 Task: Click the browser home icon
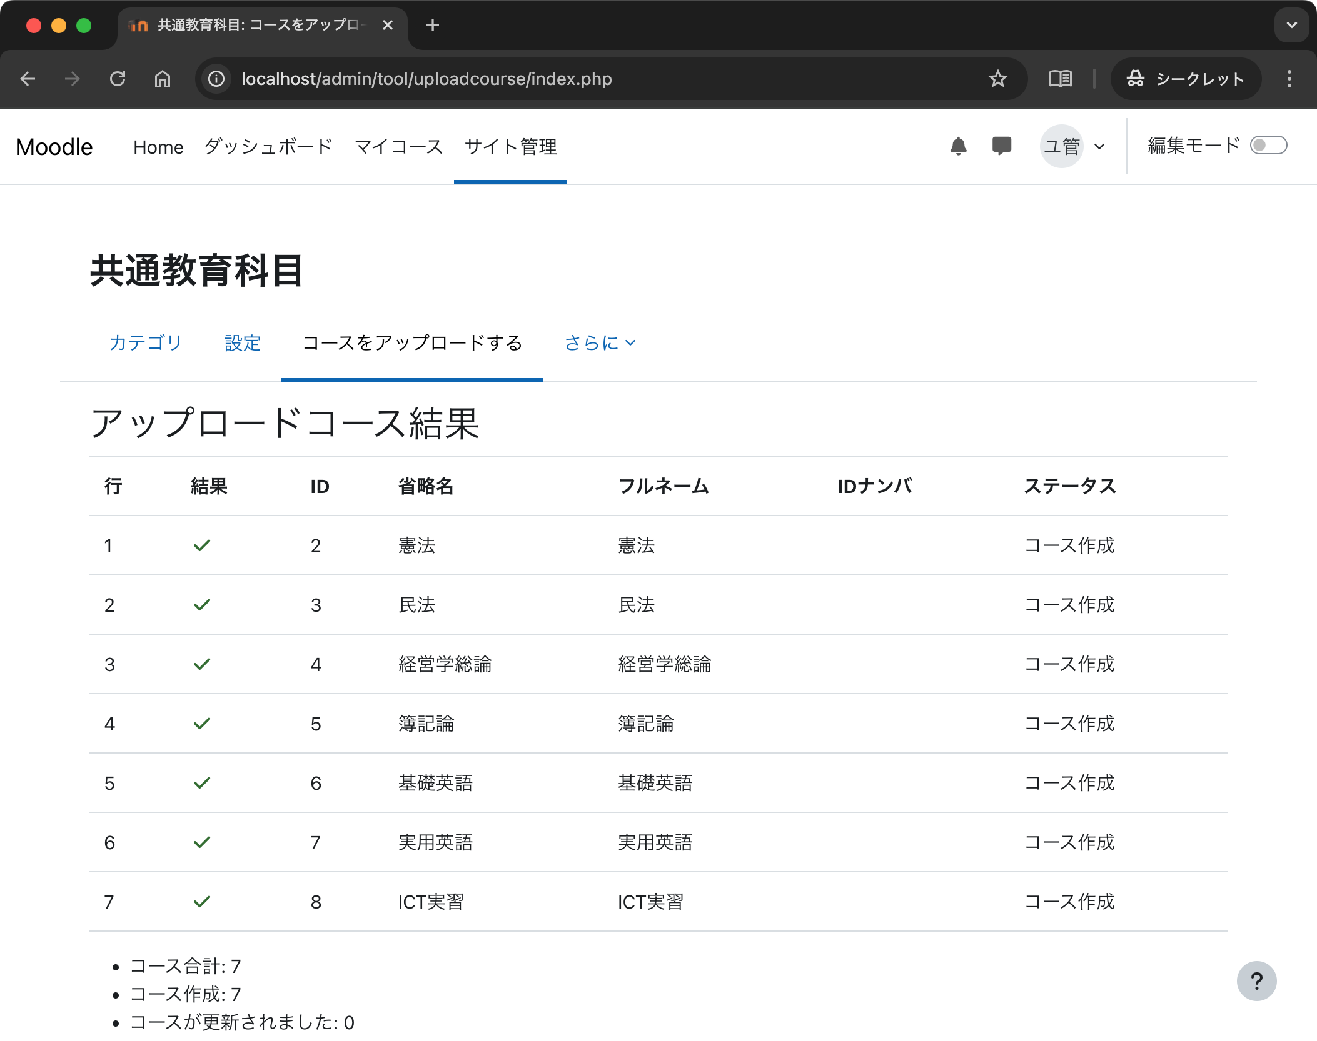(x=163, y=79)
